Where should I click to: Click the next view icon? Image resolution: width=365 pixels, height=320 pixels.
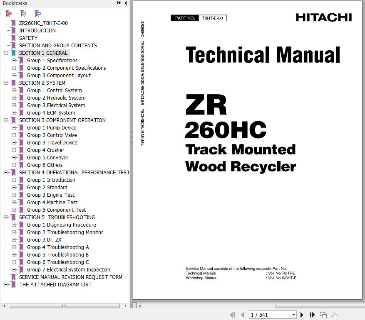click(x=334, y=315)
